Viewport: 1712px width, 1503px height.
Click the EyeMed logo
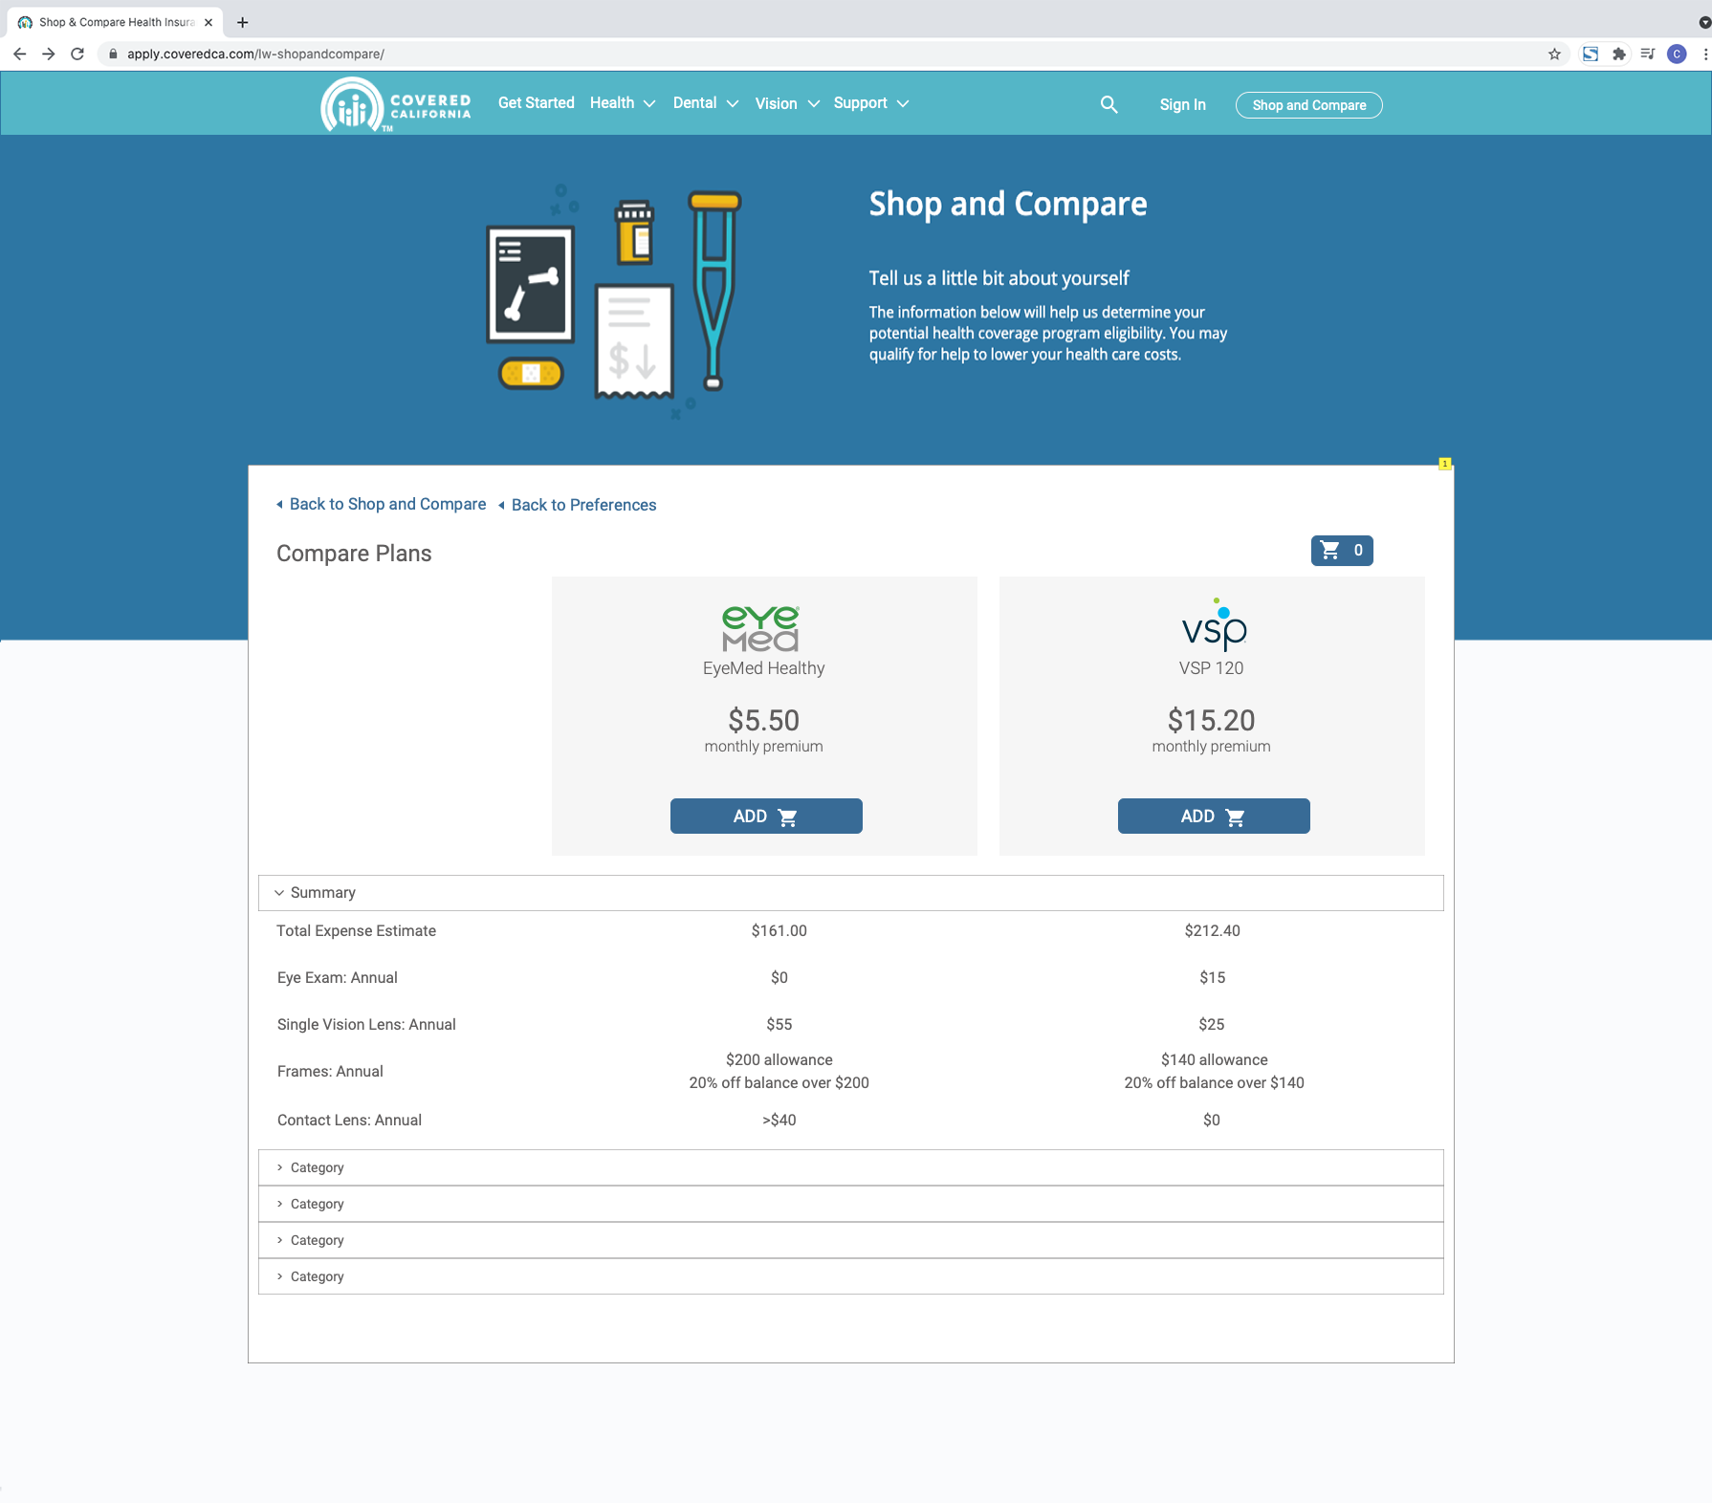(x=762, y=628)
